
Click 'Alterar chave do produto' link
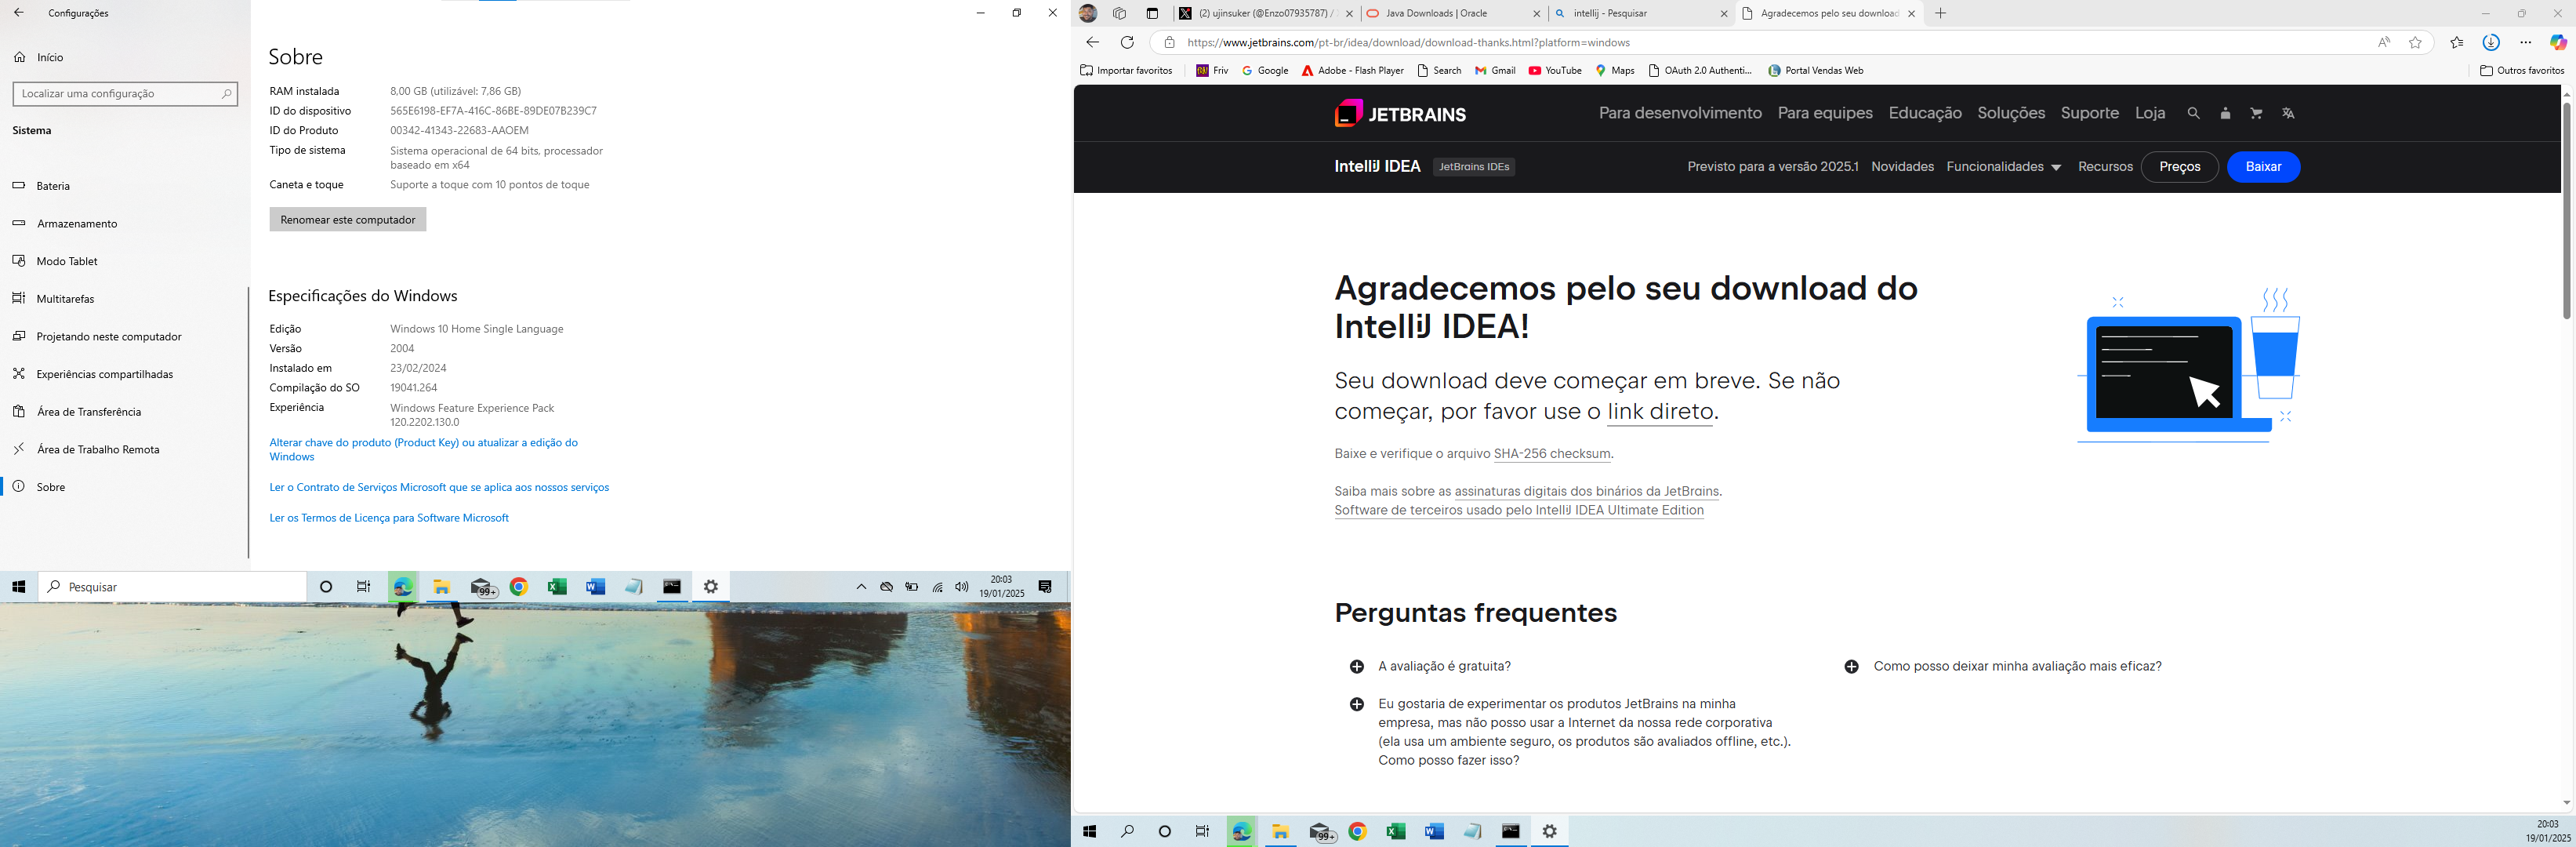(423, 449)
